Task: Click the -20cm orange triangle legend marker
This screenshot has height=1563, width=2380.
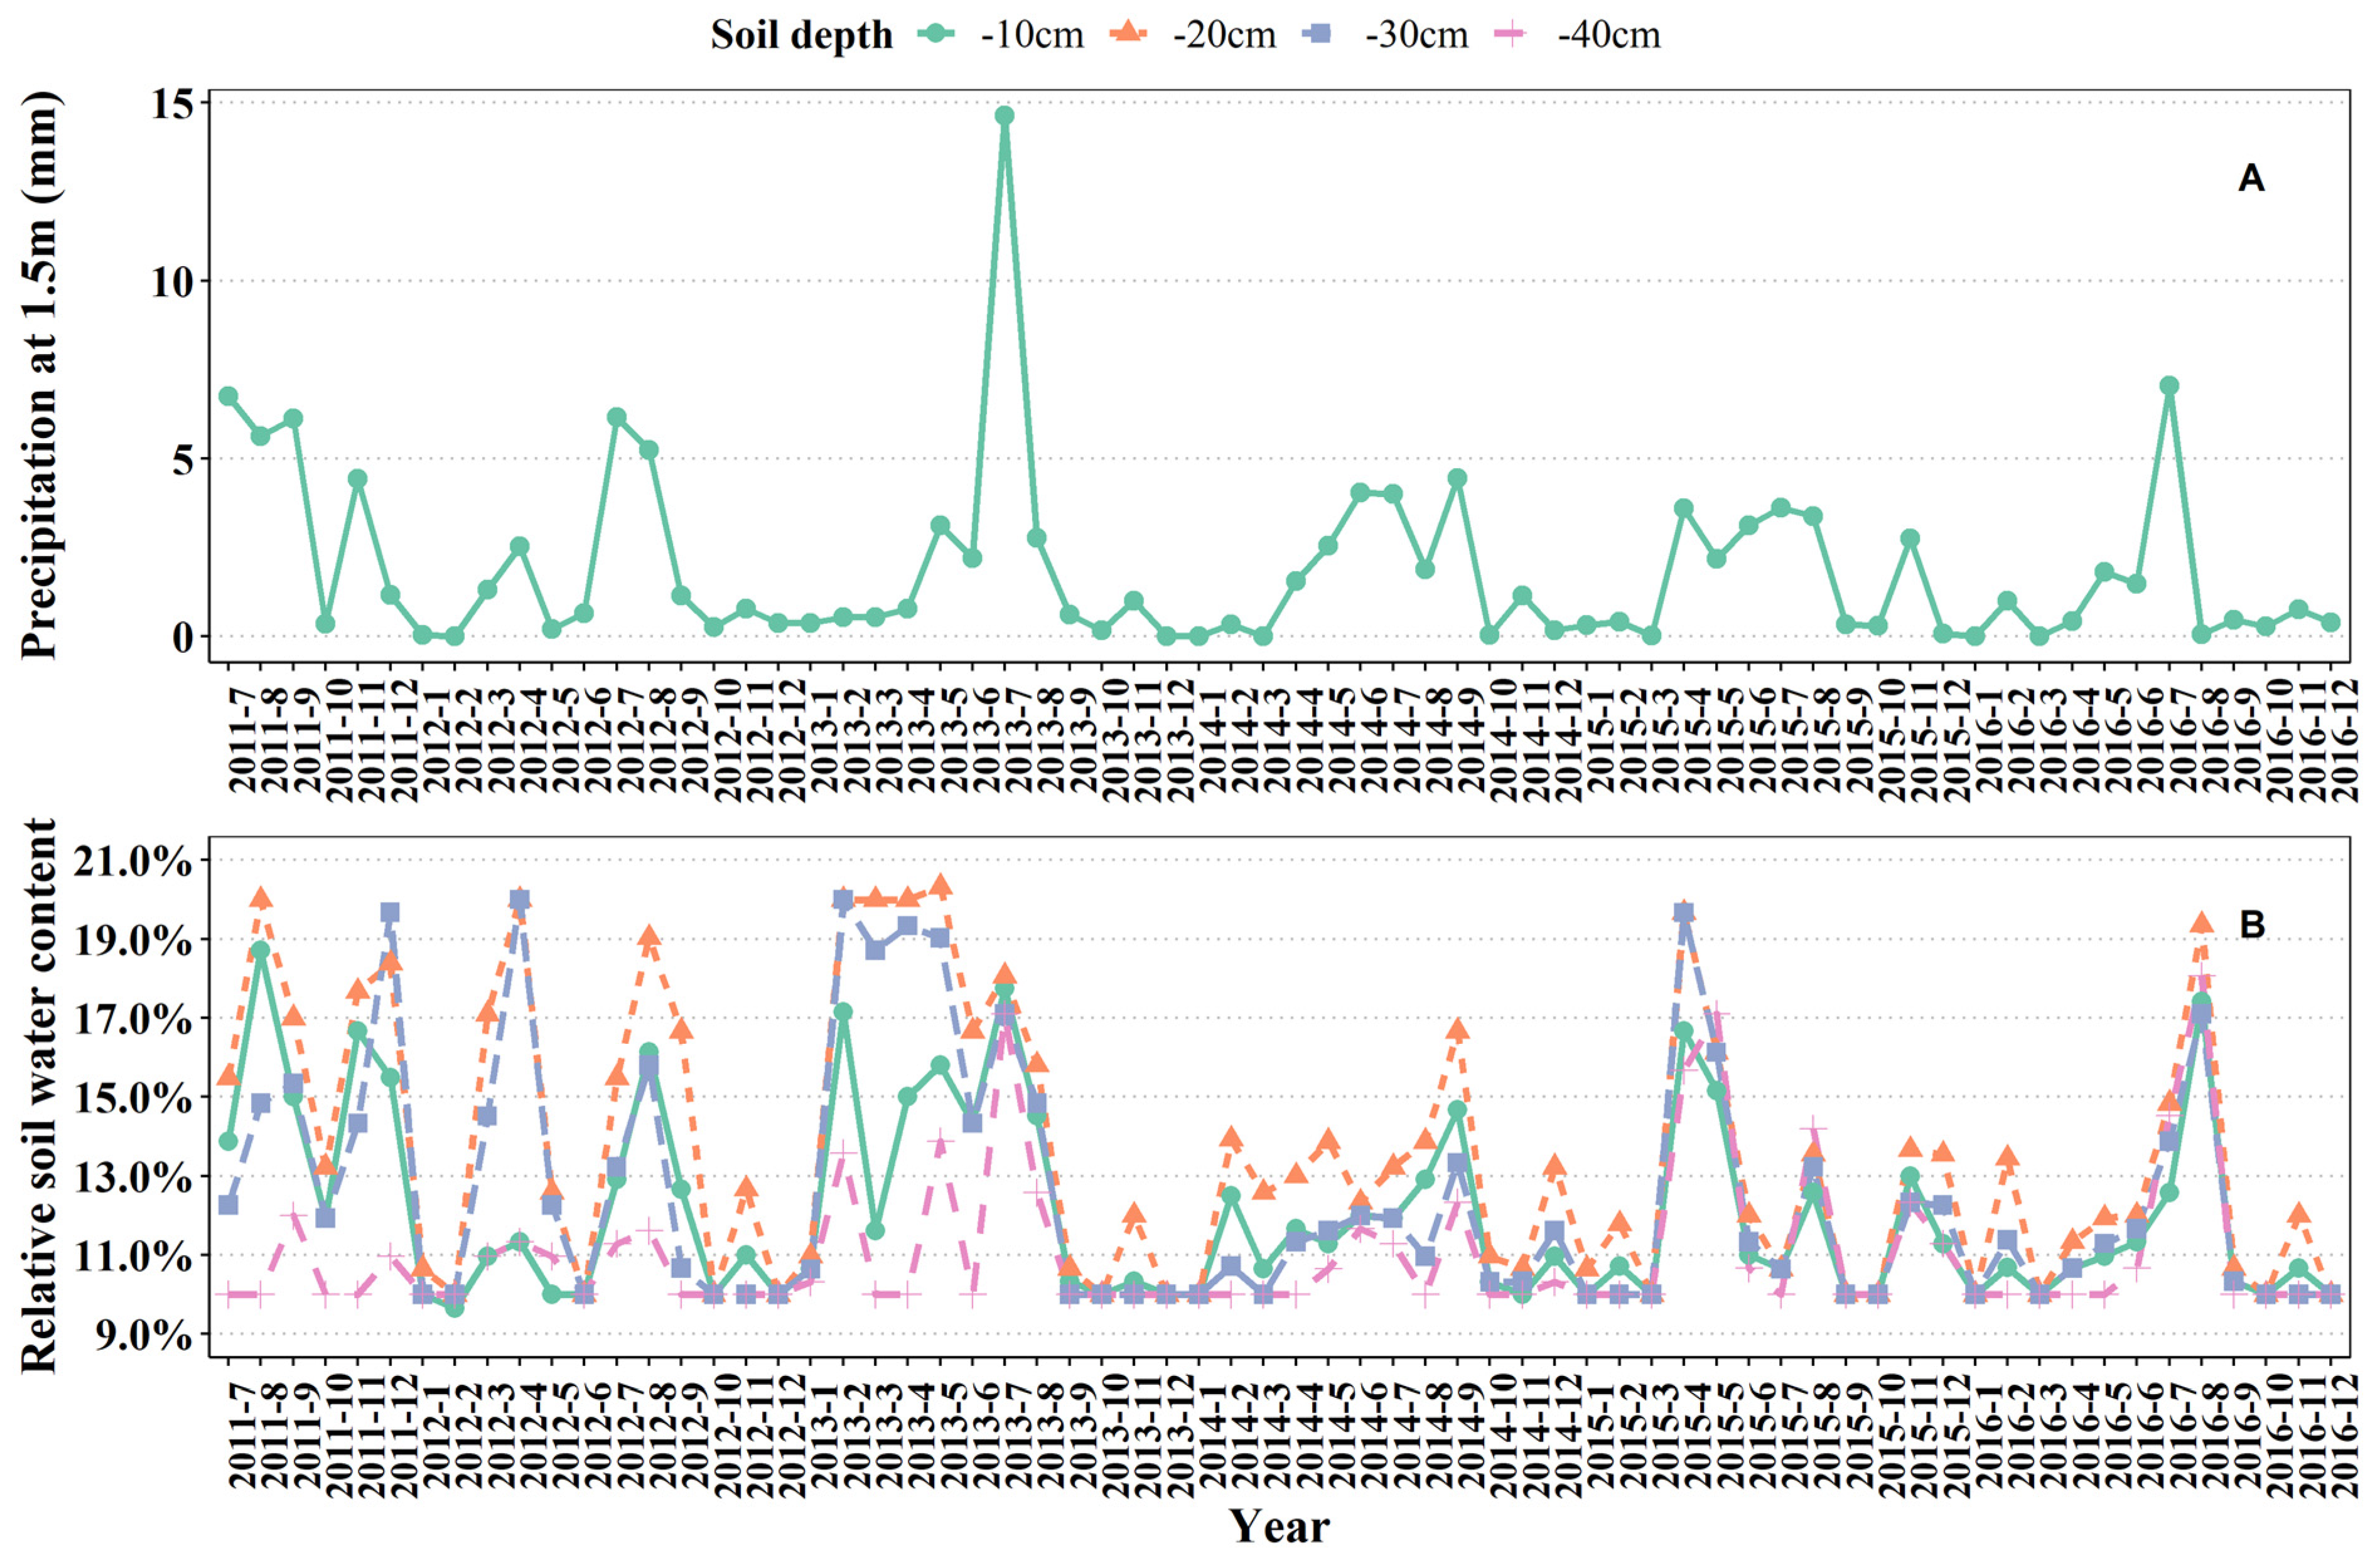Action: click(x=1127, y=34)
